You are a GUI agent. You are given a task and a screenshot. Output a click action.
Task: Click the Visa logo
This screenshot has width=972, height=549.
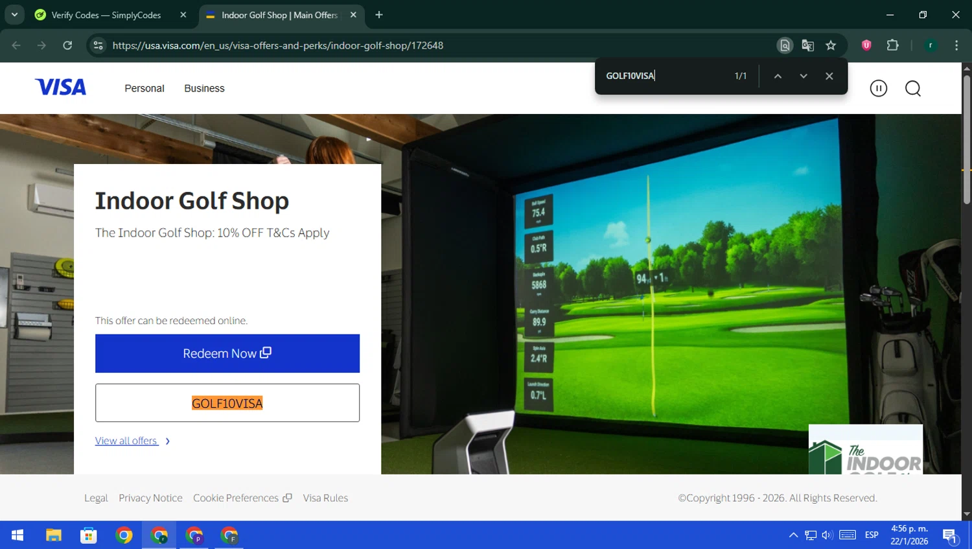[x=60, y=87]
